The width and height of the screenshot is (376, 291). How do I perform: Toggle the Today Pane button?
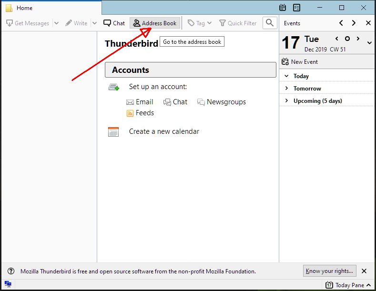coord(348,285)
